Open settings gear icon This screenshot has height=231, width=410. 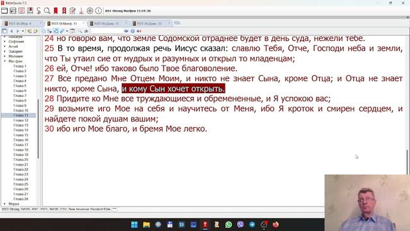90,11
